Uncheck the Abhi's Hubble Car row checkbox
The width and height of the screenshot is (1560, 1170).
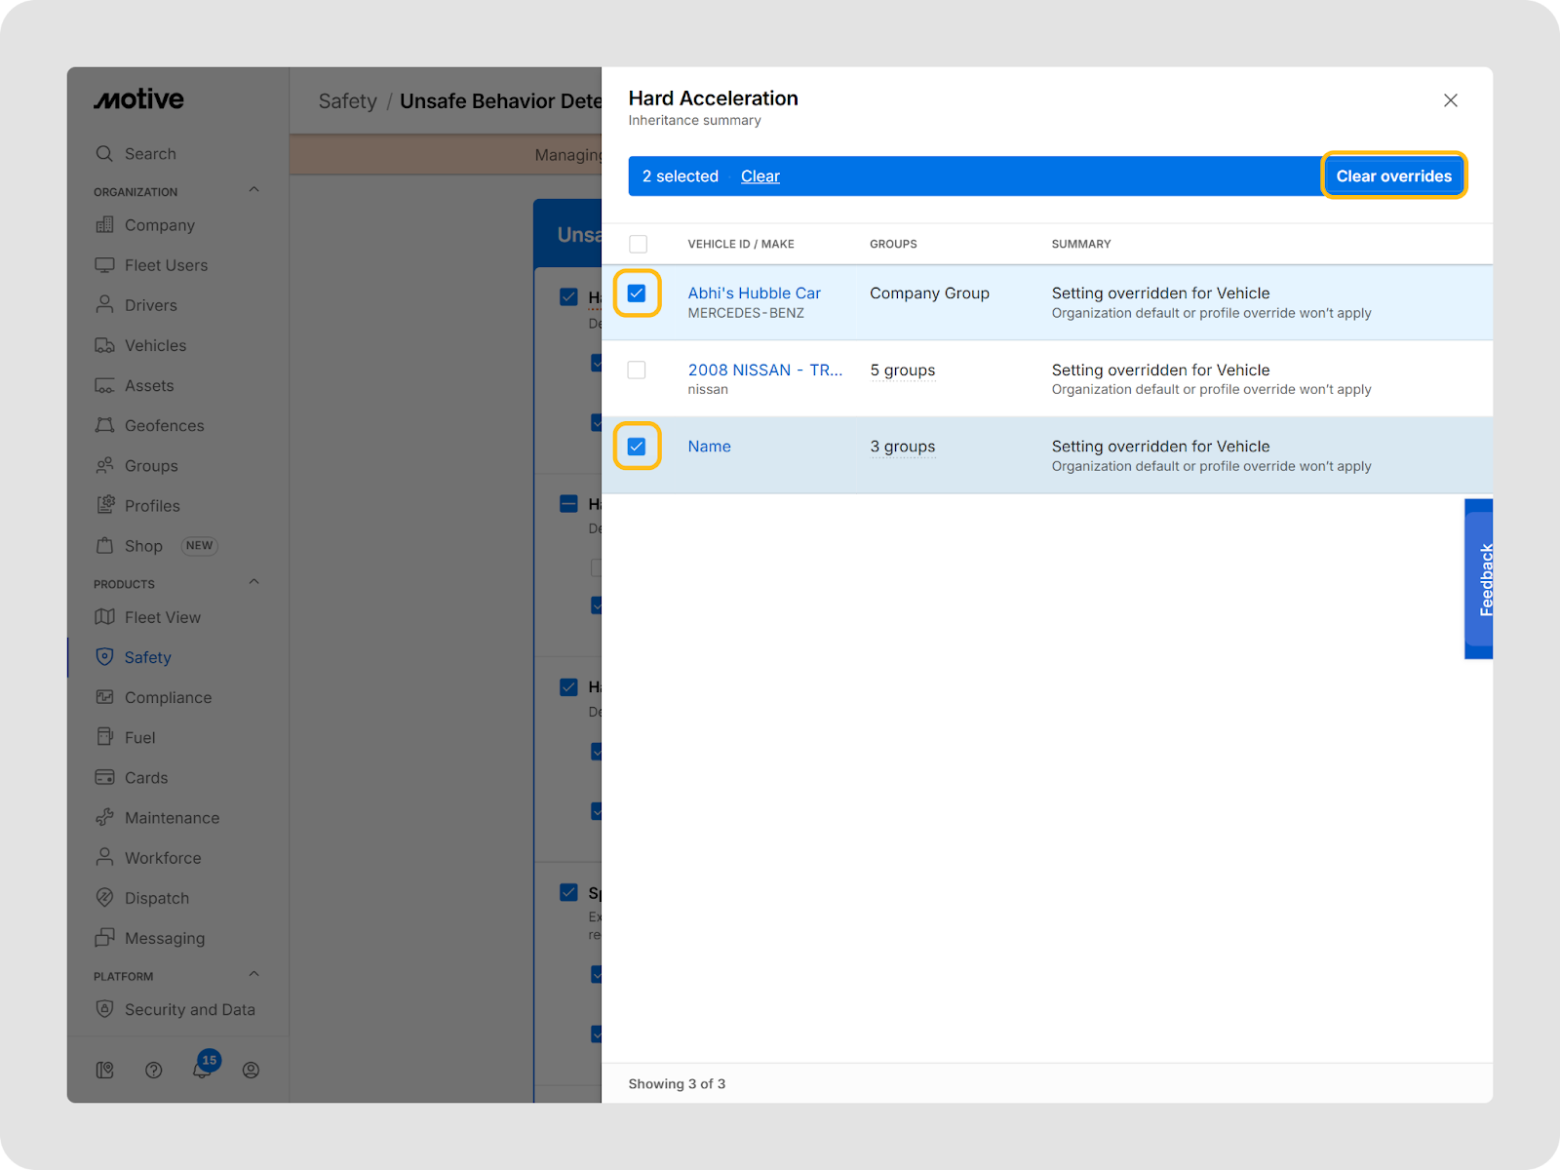tap(637, 293)
